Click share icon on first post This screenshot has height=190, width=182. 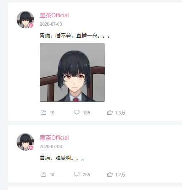[x=43, y=112]
